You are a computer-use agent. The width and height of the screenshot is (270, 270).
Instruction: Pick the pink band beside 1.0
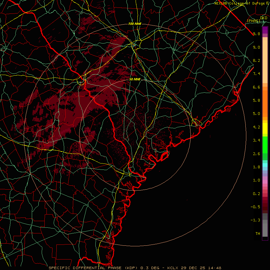point(265,182)
